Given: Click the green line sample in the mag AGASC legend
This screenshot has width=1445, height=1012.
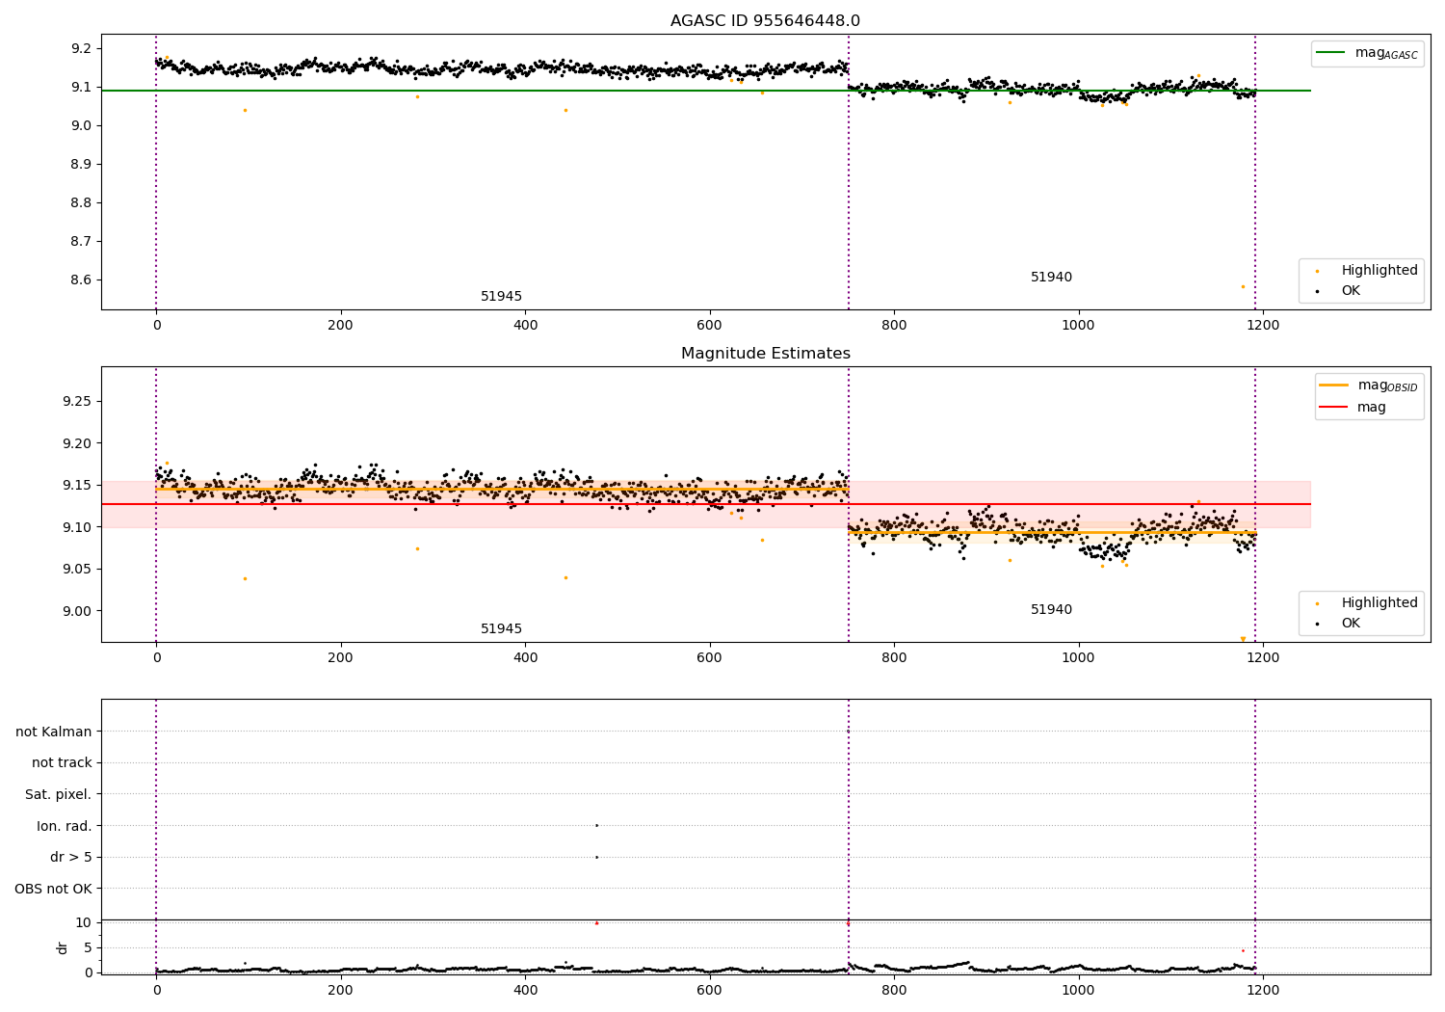Looking at the screenshot, I should point(1330,53).
